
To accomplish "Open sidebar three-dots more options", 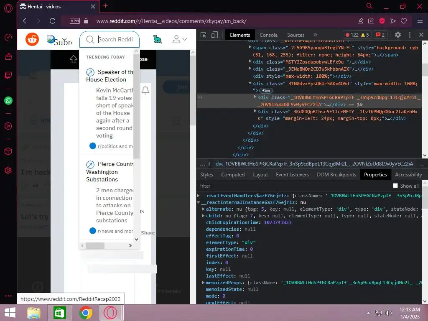I will tap(8, 296).
